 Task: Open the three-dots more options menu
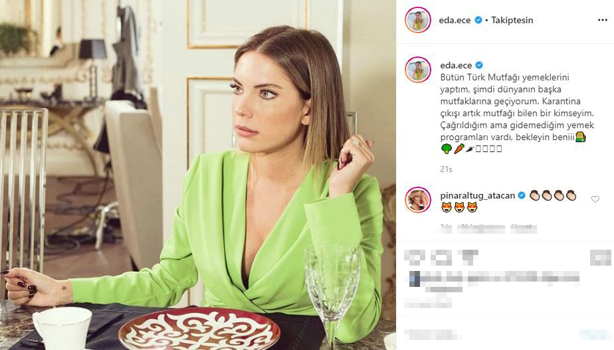tap(602, 21)
